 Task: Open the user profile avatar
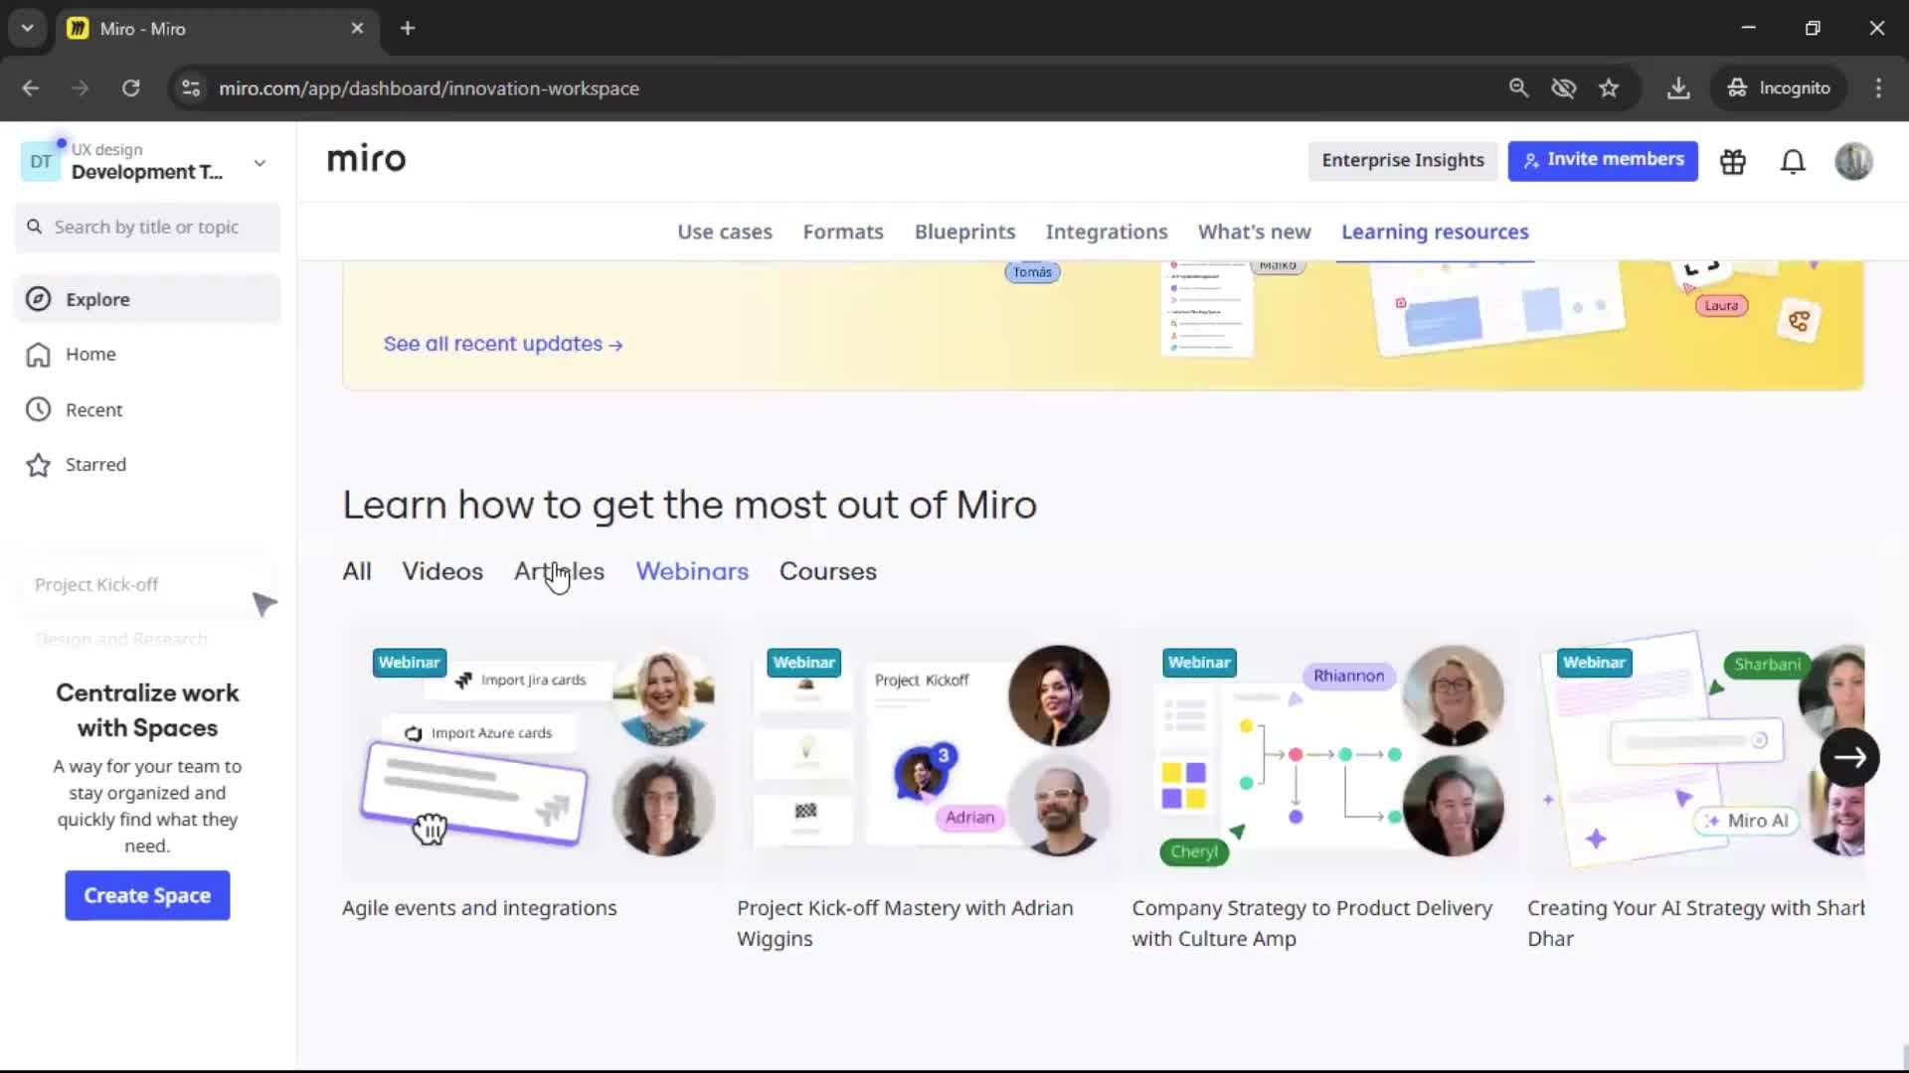tap(1853, 161)
